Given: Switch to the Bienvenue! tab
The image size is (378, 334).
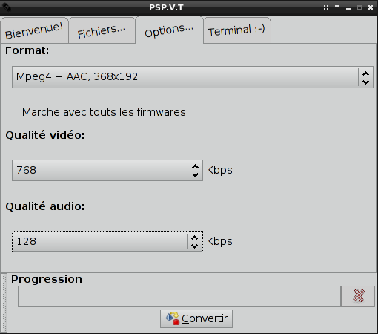Looking at the screenshot, I should pyautogui.click(x=34, y=30).
